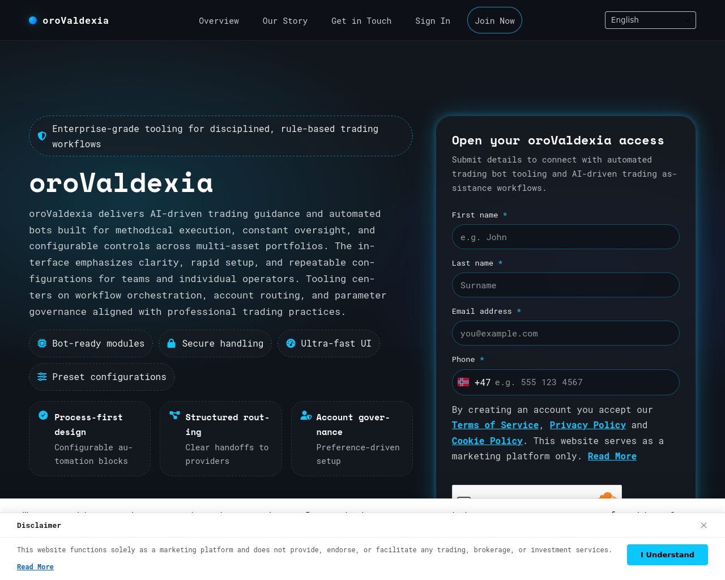Click the routing icon on Structured routing card
The height and width of the screenshot is (580, 725).
(x=174, y=415)
